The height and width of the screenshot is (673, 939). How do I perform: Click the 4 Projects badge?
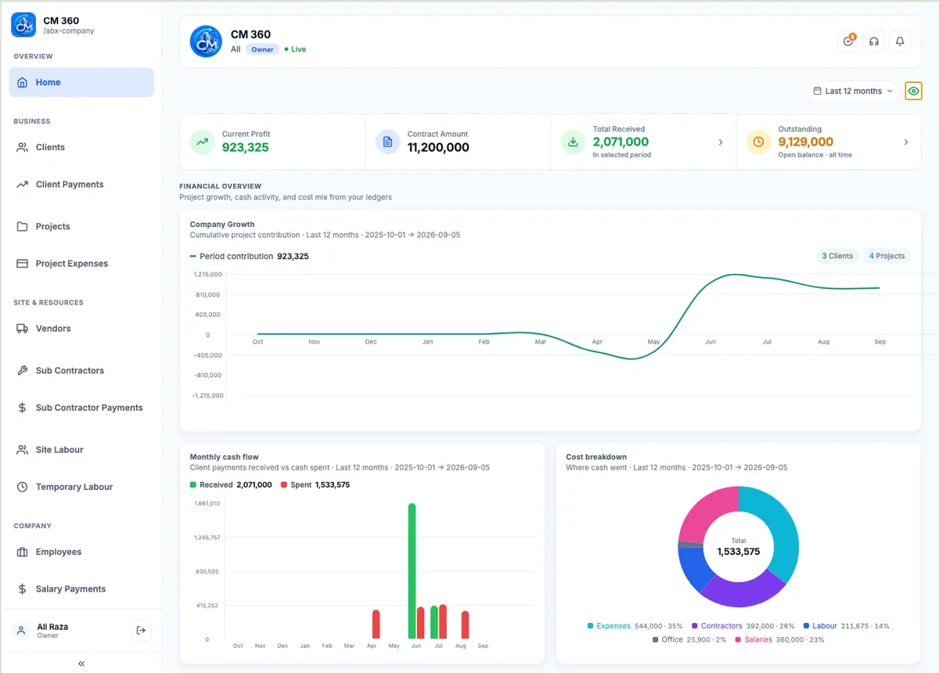(887, 256)
